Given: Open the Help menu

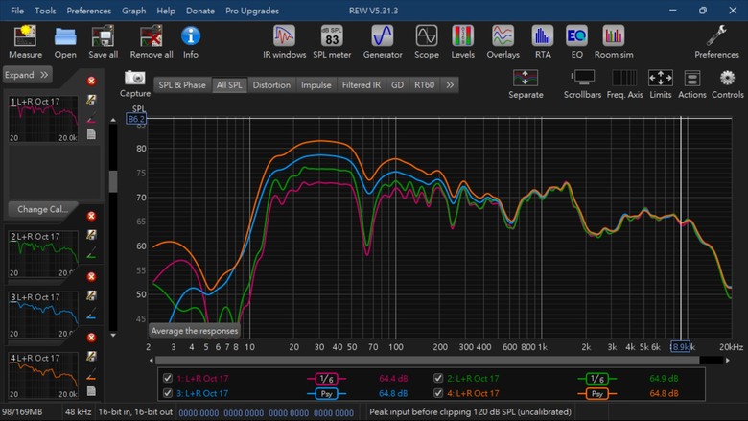Looking at the screenshot, I should click(166, 11).
